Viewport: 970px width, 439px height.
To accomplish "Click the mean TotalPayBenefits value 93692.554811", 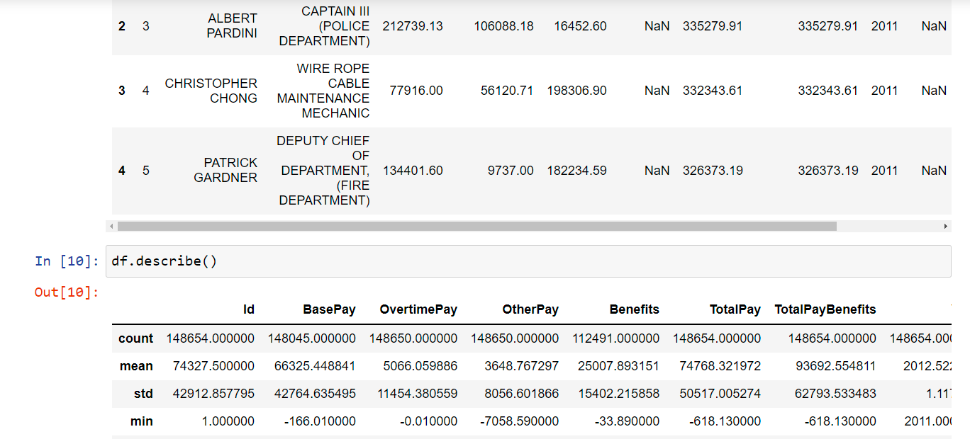I will click(835, 366).
